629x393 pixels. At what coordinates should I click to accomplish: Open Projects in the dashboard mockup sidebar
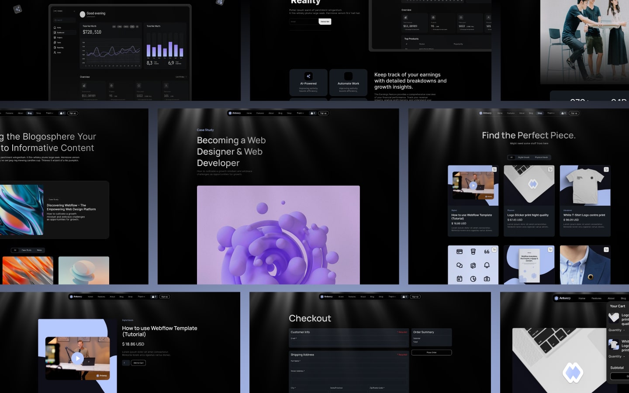58,38
